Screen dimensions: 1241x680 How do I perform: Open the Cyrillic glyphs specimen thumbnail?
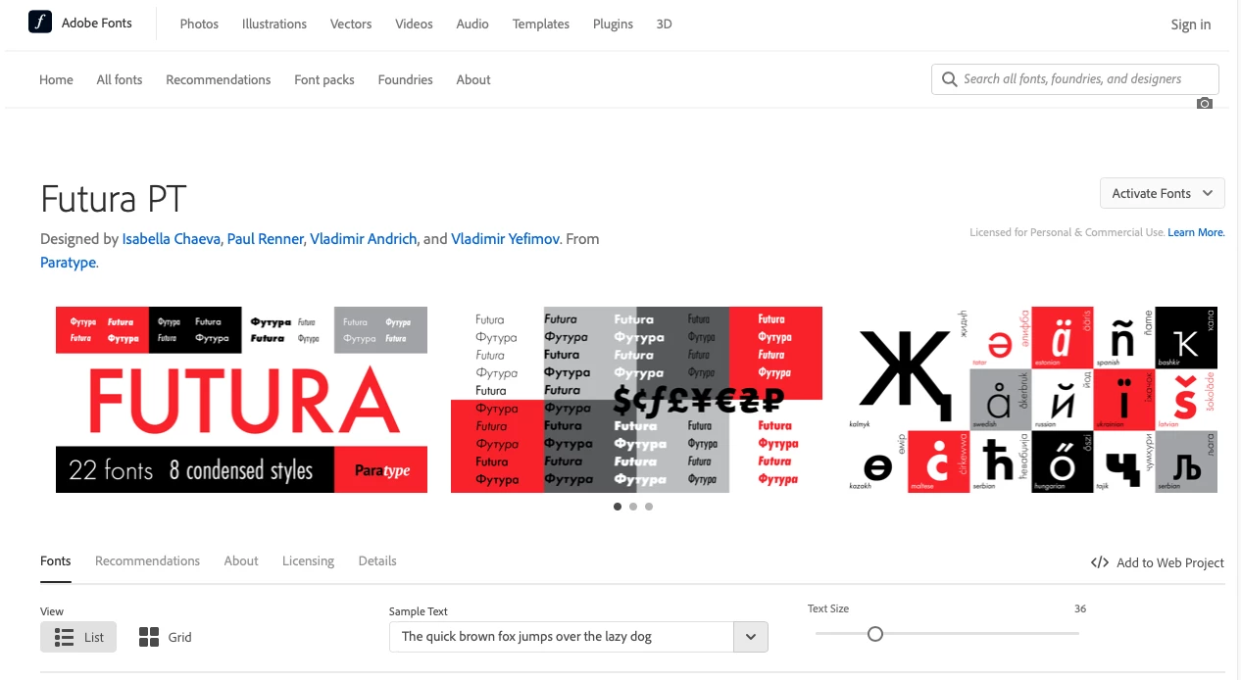(1031, 400)
